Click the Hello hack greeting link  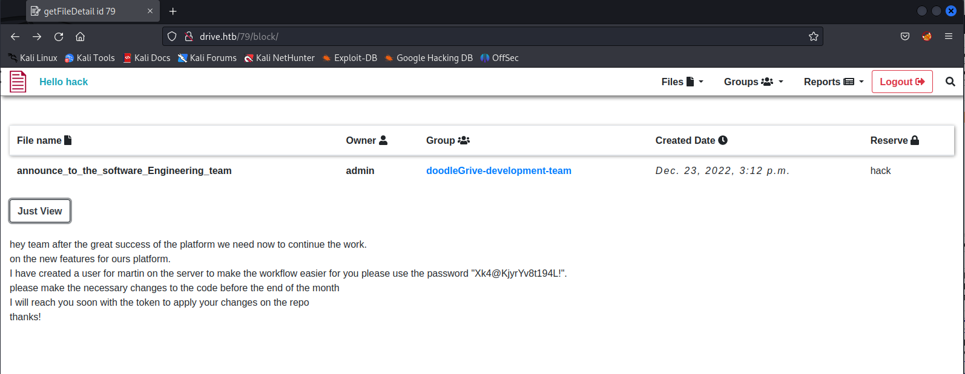click(x=64, y=82)
